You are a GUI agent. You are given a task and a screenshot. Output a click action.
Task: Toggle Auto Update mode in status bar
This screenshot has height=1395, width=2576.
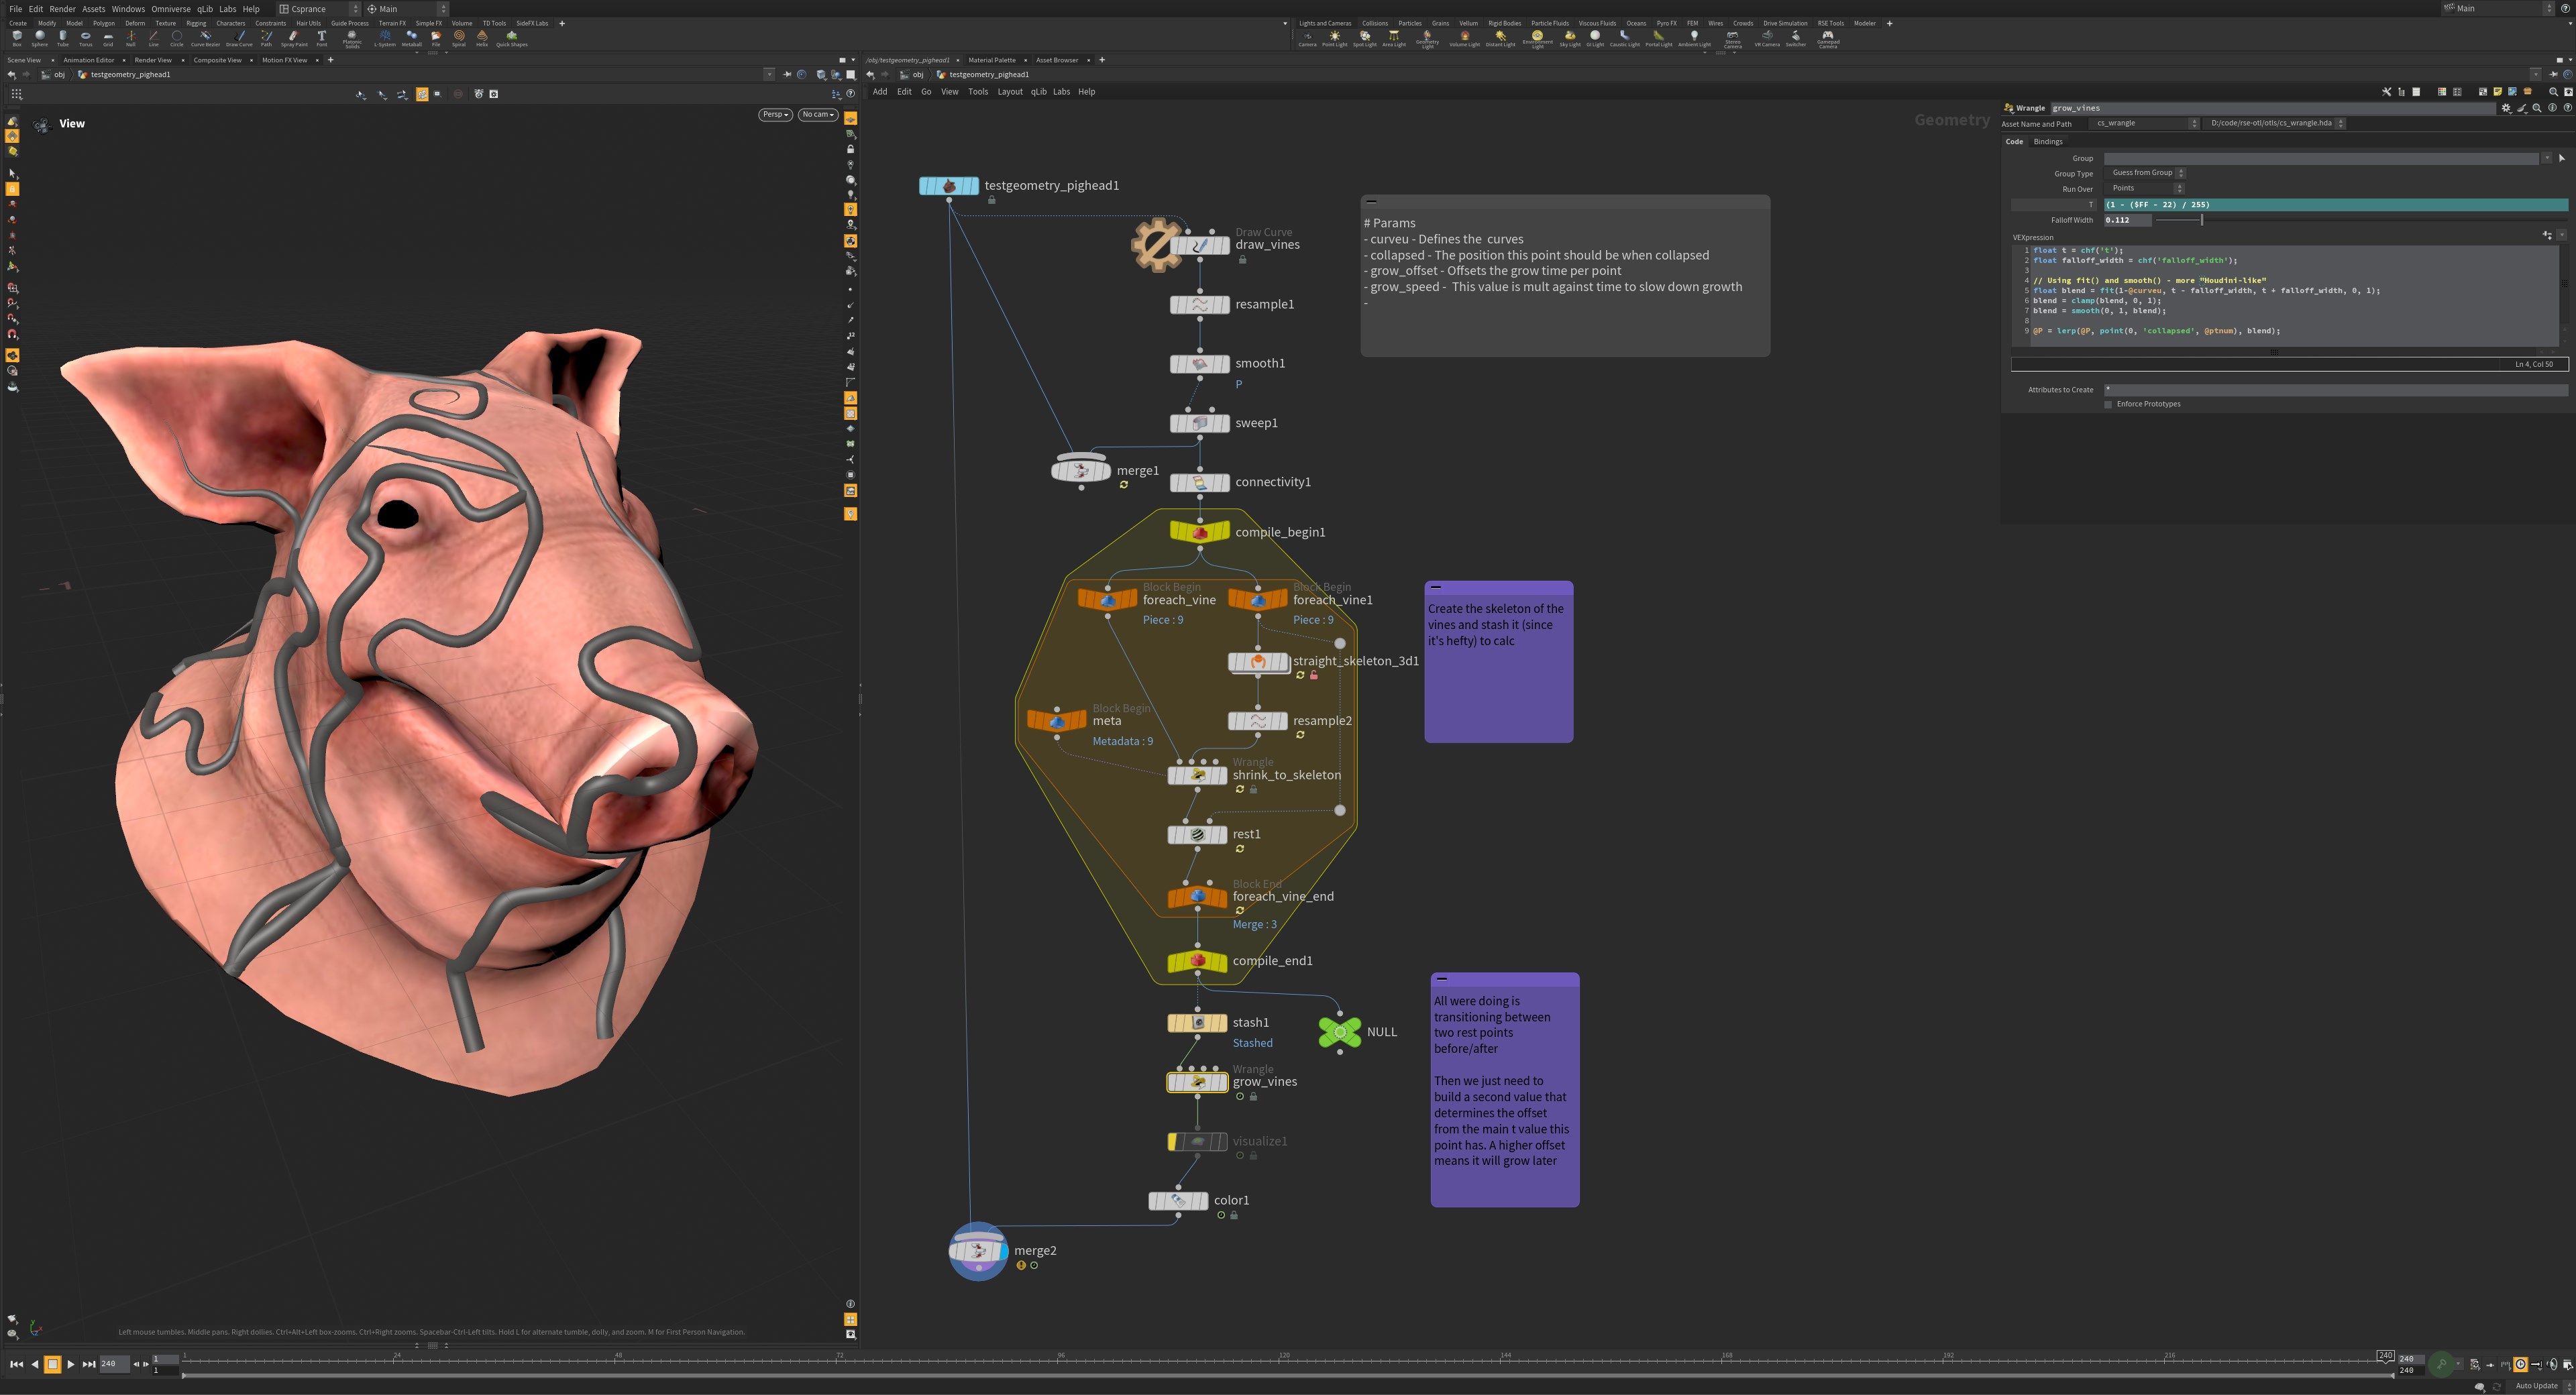point(2536,1386)
